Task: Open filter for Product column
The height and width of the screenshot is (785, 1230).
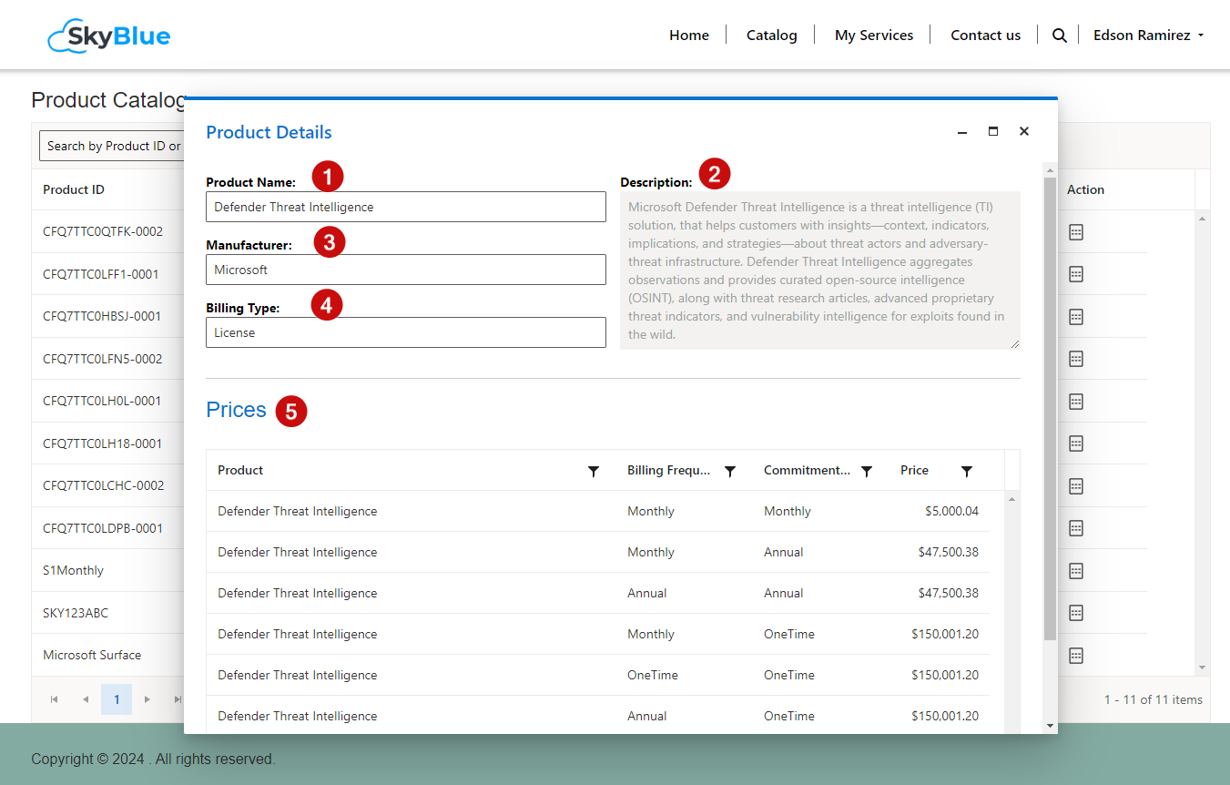Action: click(x=594, y=471)
